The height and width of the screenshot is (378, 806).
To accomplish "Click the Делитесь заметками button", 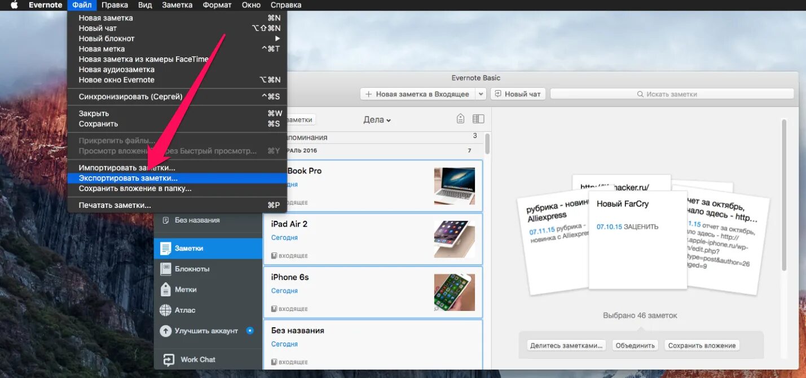I will [566, 345].
